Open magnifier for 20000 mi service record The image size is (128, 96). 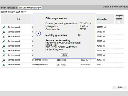pyautogui.click(x=4, y=56)
